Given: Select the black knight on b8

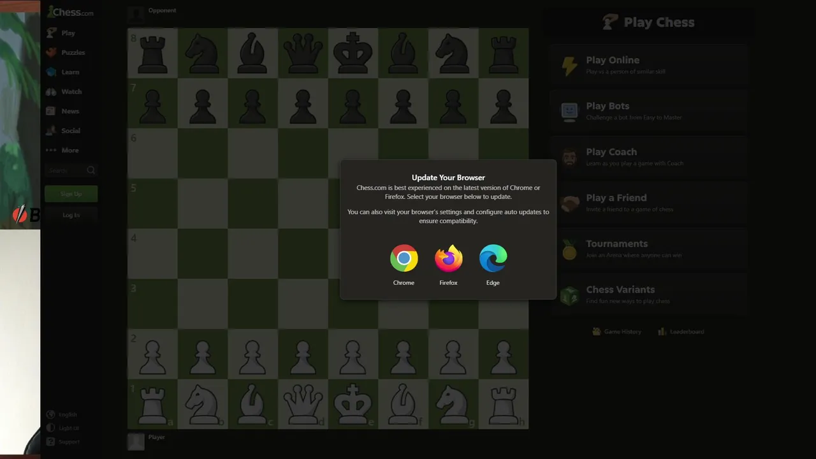Looking at the screenshot, I should 203,53.
